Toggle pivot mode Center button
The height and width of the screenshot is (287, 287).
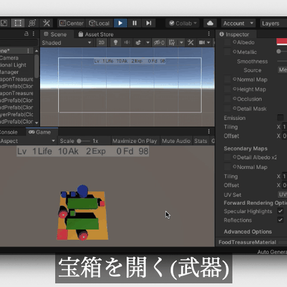pos(71,23)
